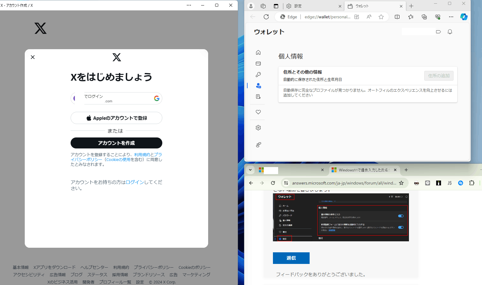Open a new tab in Chrome
Screen dimensions: 482x285
pos(406,170)
